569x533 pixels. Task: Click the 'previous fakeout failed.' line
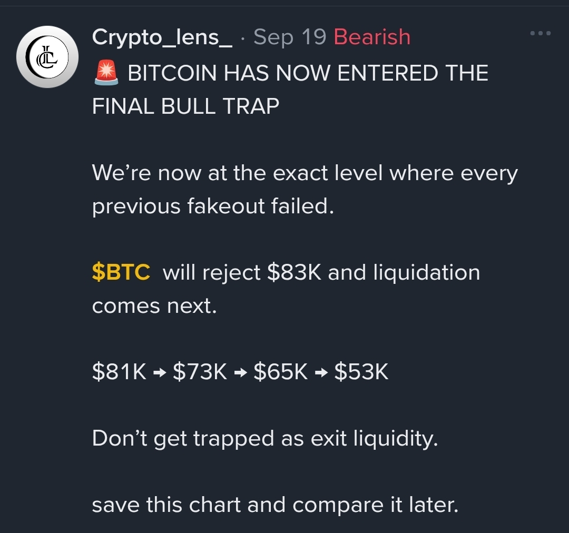click(213, 206)
